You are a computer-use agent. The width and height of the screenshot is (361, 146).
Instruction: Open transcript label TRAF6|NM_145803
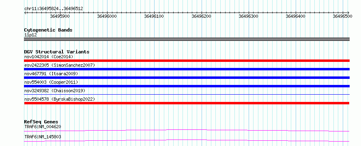(43, 137)
